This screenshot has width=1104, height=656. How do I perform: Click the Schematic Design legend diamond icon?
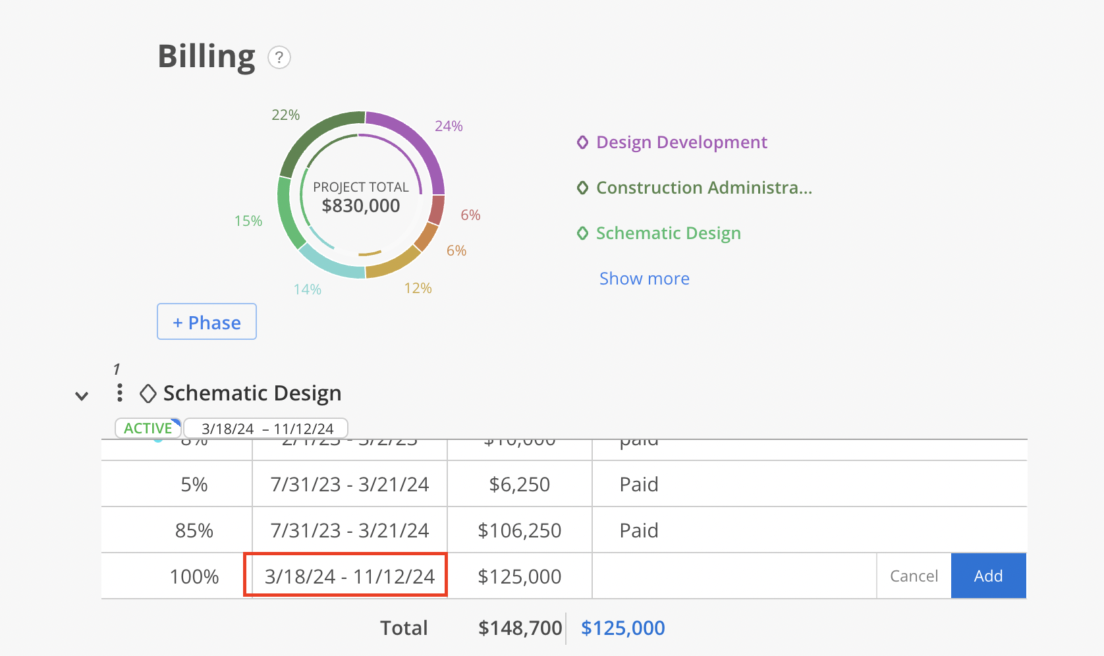coord(582,233)
